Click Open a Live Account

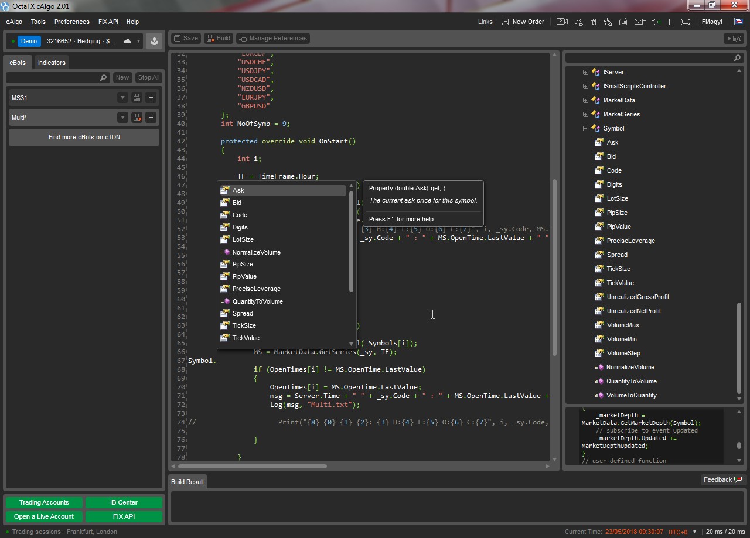point(44,516)
